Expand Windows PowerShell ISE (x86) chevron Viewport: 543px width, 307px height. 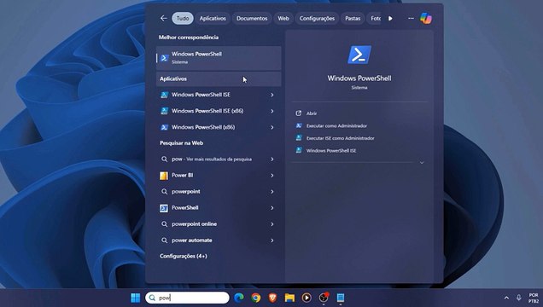tap(272, 111)
